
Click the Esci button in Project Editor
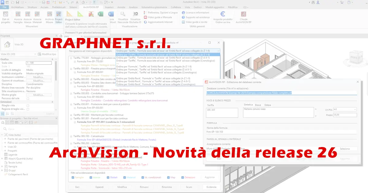click(77, 187)
